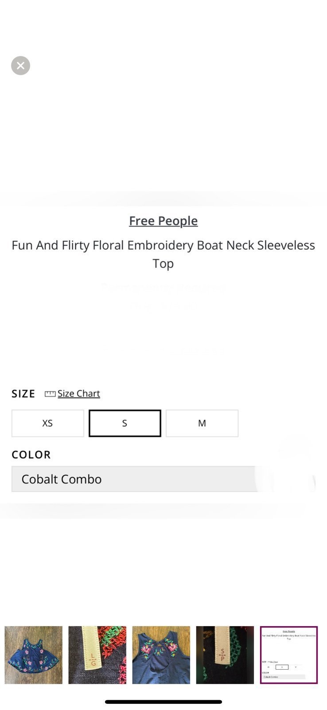This screenshot has height=710, width=327.
Task: Tap the iOS home indicator bar
Action: tap(163, 702)
